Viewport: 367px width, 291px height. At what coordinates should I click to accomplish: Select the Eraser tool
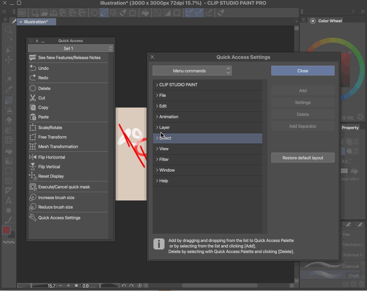(x=9, y=120)
